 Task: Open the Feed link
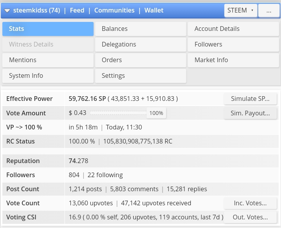click(77, 11)
